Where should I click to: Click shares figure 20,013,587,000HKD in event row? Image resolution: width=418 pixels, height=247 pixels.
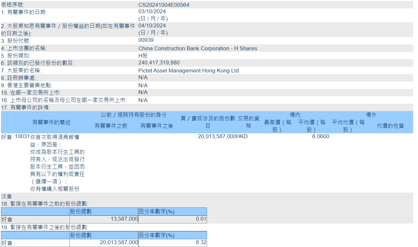[x=223, y=137]
